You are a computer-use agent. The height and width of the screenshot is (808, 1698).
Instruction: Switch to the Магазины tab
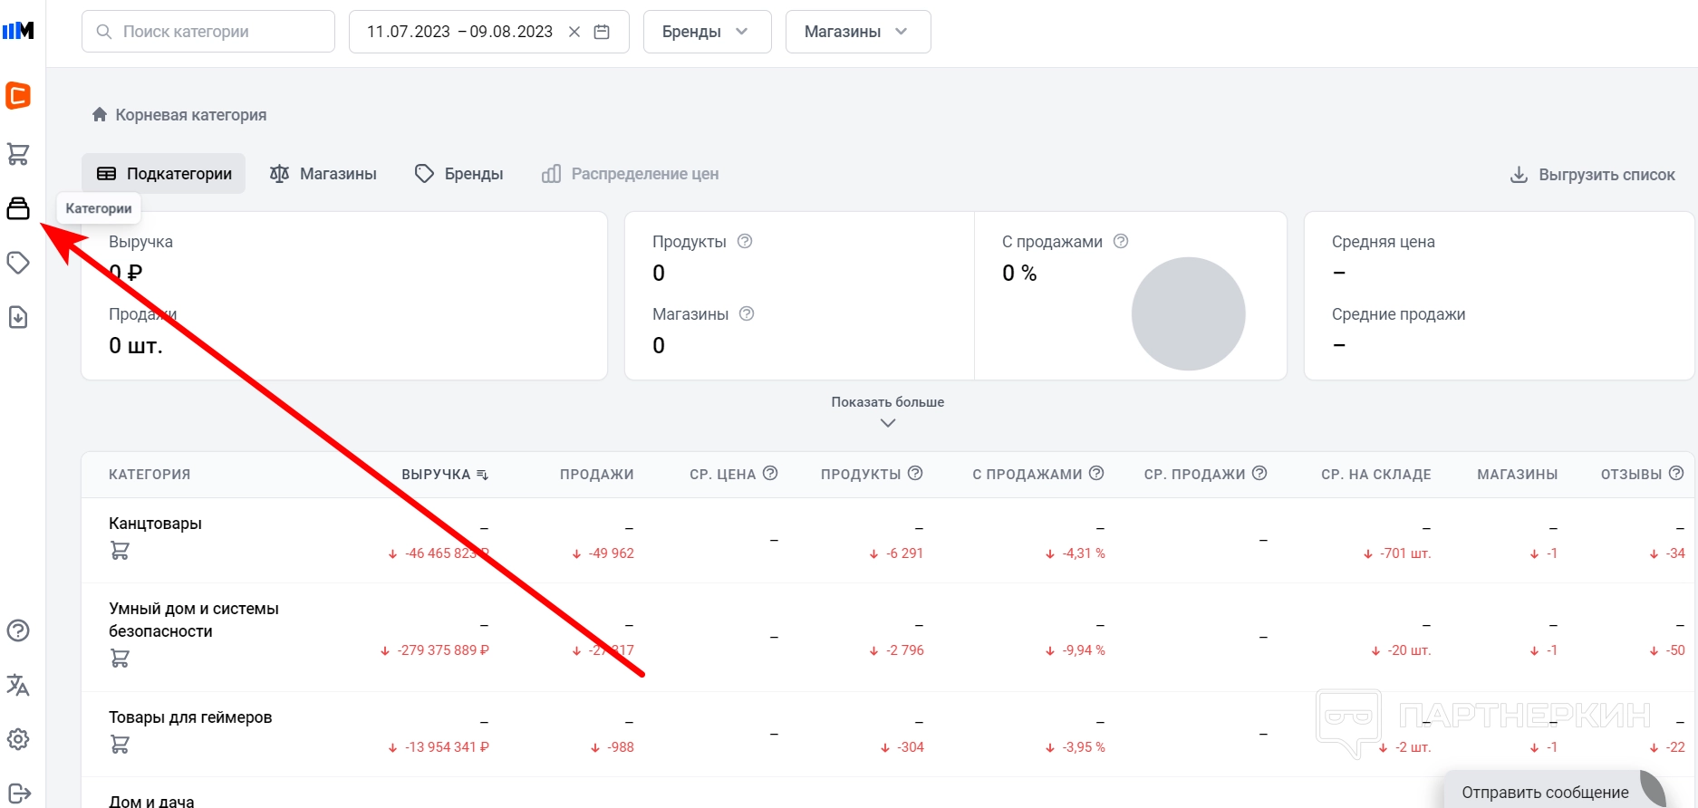click(x=323, y=174)
